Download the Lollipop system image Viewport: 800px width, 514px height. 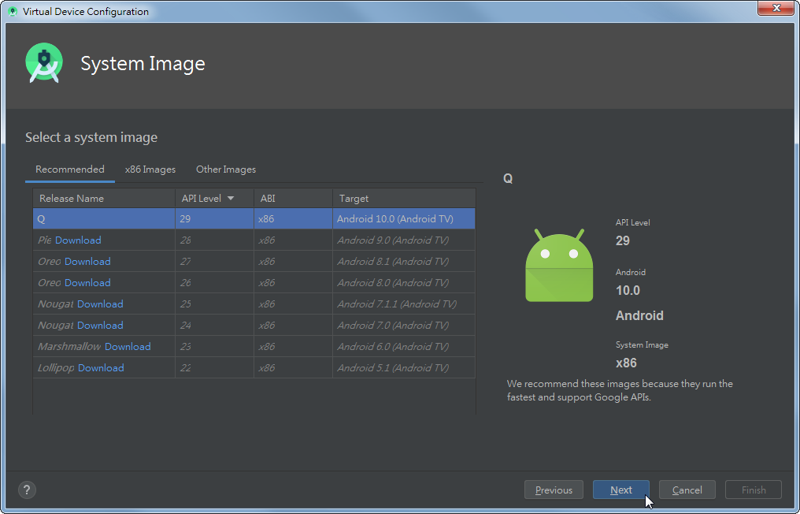[101, 368]
